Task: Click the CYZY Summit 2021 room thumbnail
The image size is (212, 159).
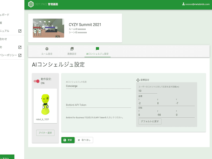Action: click(x=48, y=28)
